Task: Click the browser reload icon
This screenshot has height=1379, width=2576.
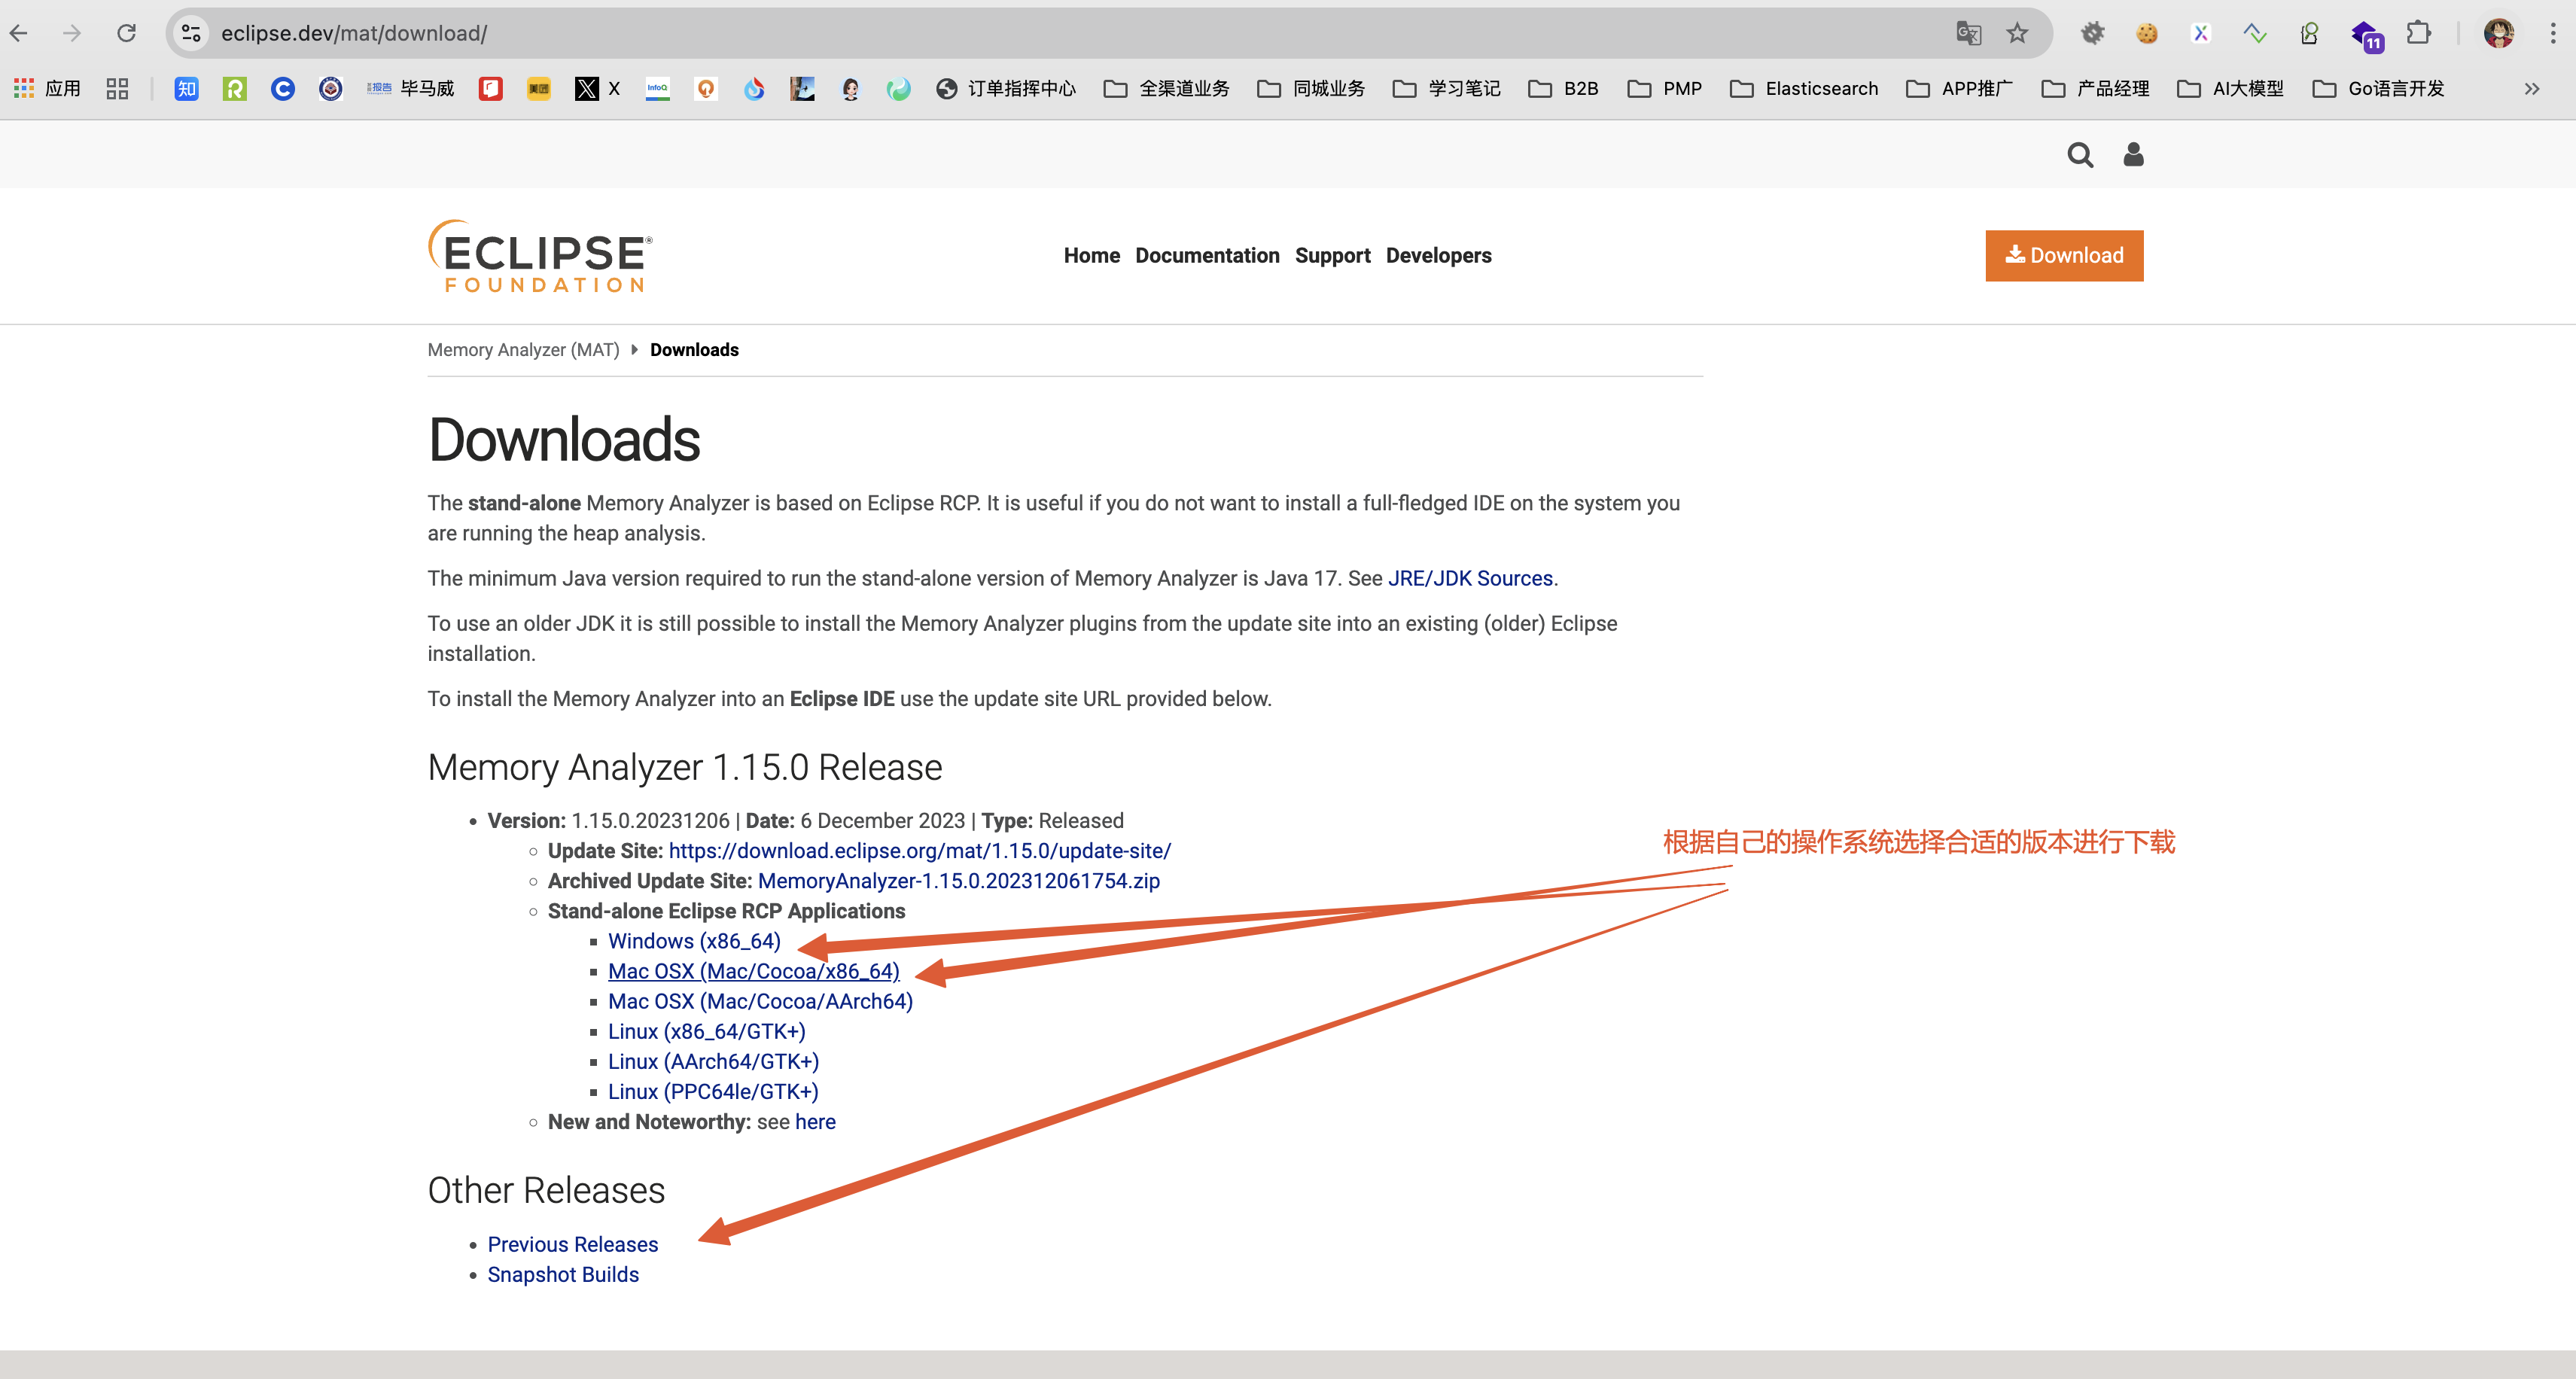Action: [126, 33]
